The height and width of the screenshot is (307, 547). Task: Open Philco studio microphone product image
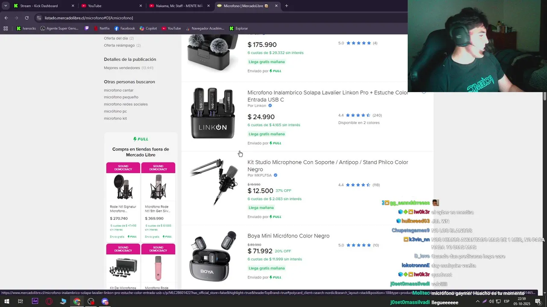point(214,182)
